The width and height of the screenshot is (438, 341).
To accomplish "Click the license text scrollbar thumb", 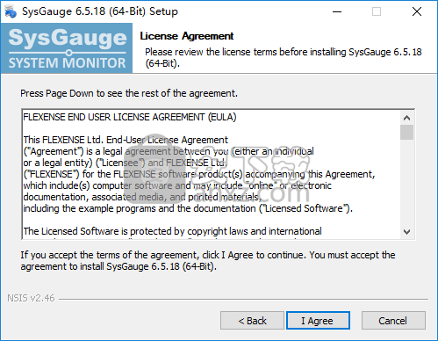I will pyautogui.click(x=406, y=133).
